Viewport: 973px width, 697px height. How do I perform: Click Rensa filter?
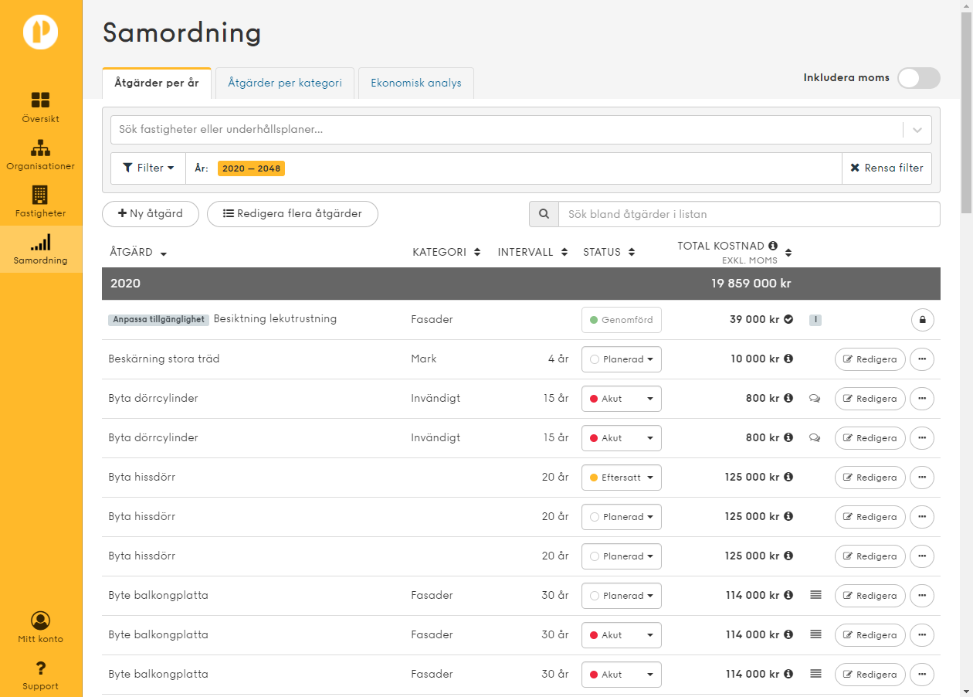pos(887,168)
